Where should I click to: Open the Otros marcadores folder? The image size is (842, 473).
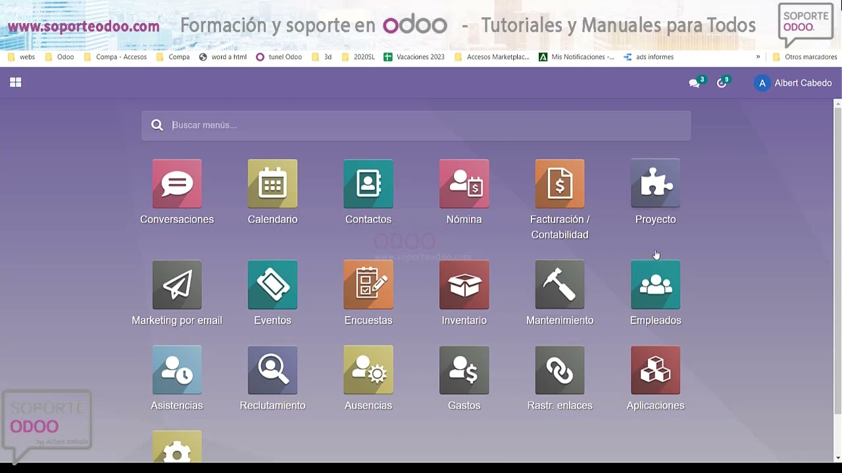click(805, 57)
